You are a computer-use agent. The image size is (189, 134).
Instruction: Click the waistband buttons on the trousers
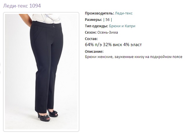pos(53,25)
